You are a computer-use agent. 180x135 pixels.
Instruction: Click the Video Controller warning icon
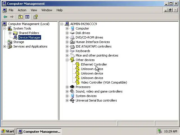pos(78,82)
